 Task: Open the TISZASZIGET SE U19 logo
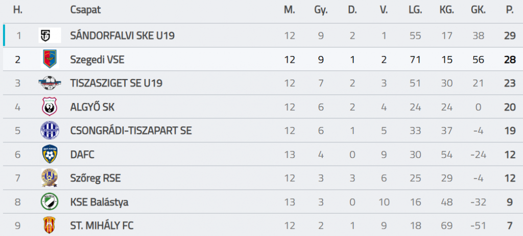click(x=50, y=83)
